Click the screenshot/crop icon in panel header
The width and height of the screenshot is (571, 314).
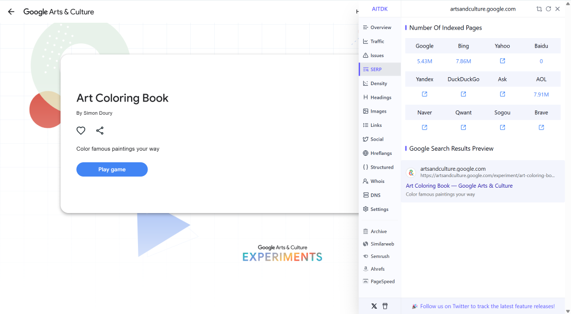(539, 9)
